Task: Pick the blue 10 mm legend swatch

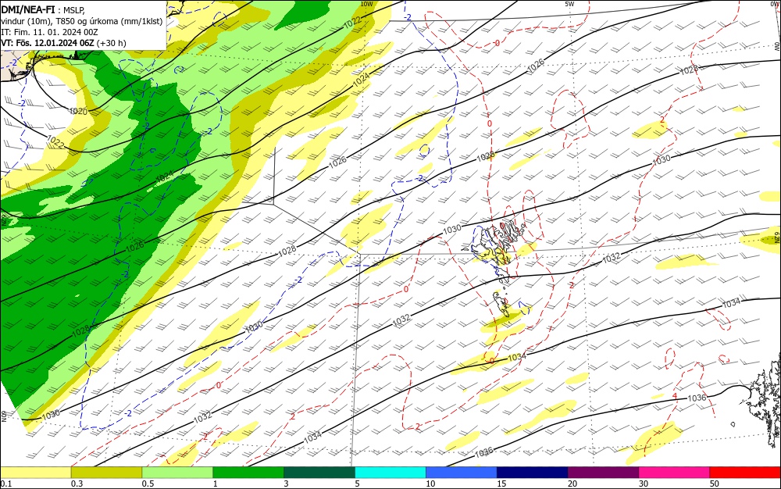Action: tap(462, 473)
